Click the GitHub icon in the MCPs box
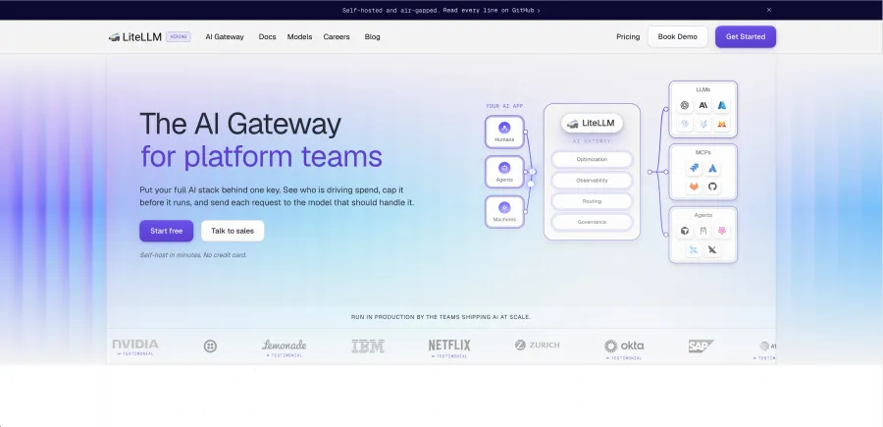883x427 pixels. [713, 187]
